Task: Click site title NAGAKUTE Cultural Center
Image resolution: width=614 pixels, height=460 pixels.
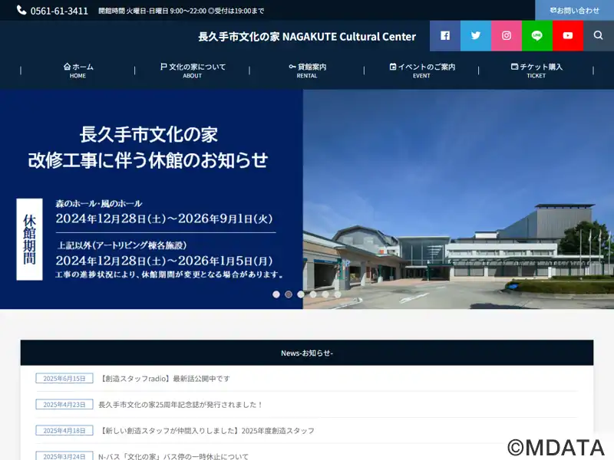Action: pos(307,36)
